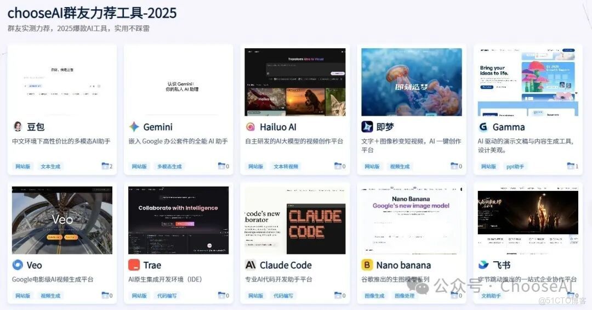Open the 豆包 title link
The width and height of the screenshot is (592, 310).
click(36, 127)
